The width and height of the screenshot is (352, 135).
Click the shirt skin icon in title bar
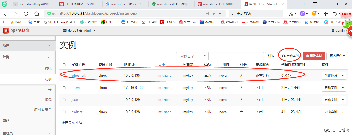click(315, 4)
